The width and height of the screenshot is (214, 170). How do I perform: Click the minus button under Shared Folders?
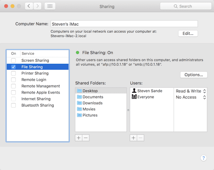pyautogui.click(x=86, y=138)
